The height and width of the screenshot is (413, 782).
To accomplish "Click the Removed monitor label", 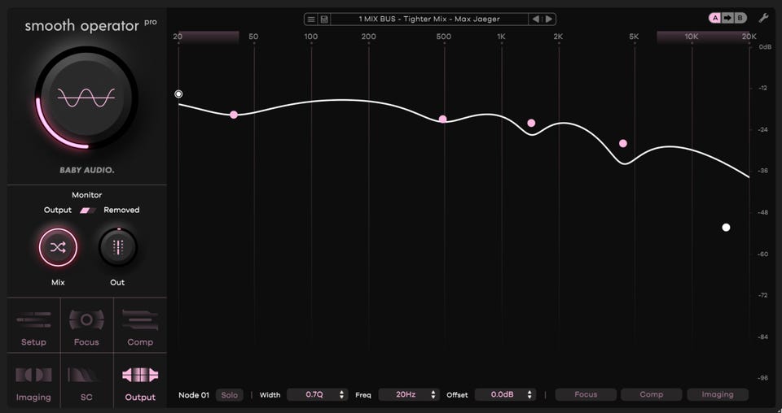I will (x=121, y=210).
